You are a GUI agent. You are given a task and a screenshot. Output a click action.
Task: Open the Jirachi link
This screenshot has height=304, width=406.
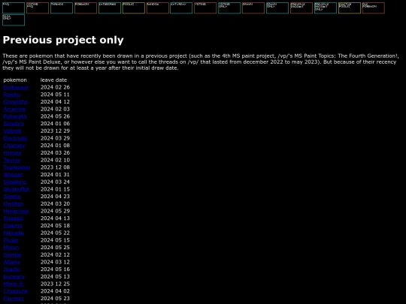(x=11, y=269)
